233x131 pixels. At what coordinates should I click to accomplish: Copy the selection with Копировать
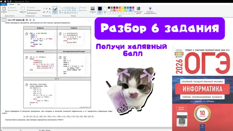(x=13, y=10)
